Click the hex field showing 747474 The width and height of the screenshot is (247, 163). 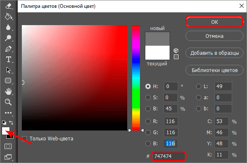click(168, 156)
